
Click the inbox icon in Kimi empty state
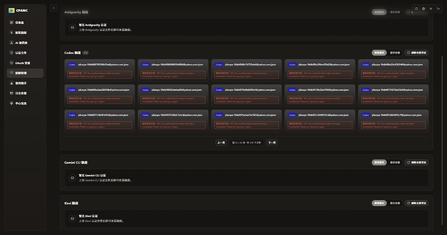[x=73, y=218]
